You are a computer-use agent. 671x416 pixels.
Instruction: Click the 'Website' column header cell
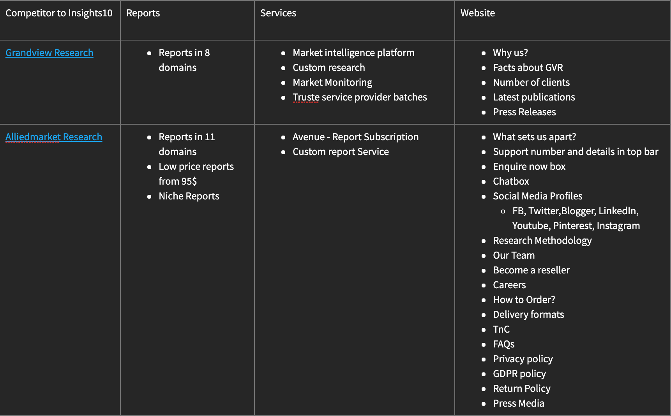tap(478, 13)
